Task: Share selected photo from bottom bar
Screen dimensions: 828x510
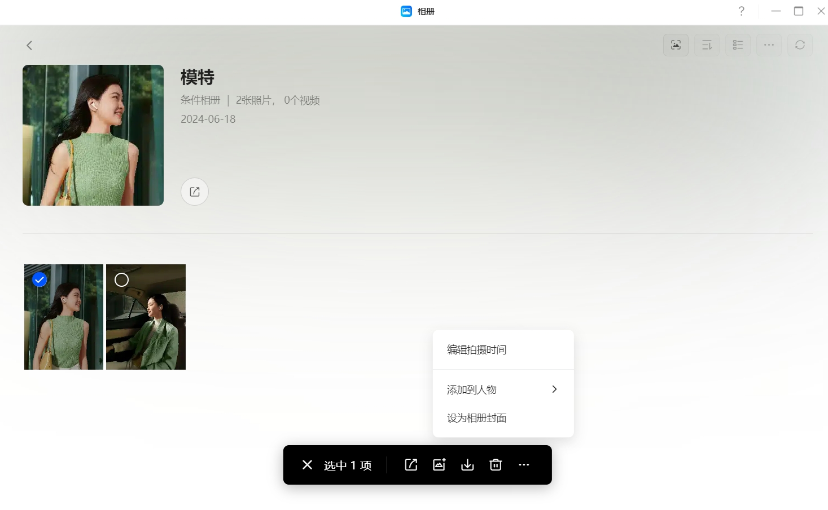Action: click(411, 465)
